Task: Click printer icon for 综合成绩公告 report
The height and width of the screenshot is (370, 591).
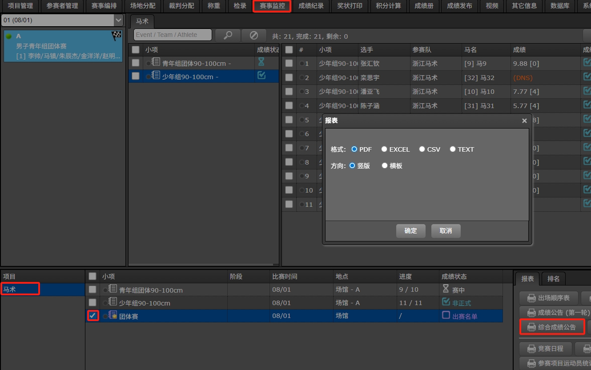Action: (x=531, y=327)
